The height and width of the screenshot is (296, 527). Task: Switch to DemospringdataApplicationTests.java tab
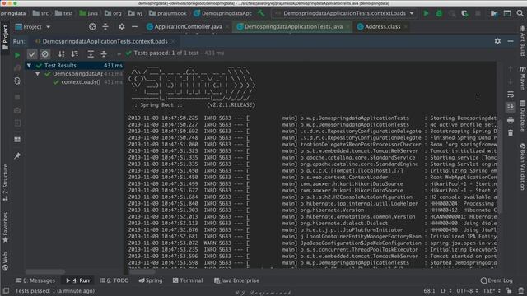pyautogui.click(x=291, y=26)
